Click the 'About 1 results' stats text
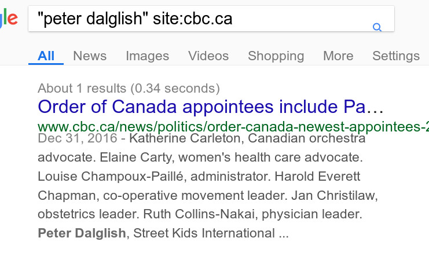Image resolution: width=429 pixels, height=256 pixels. tap(129, 89)
